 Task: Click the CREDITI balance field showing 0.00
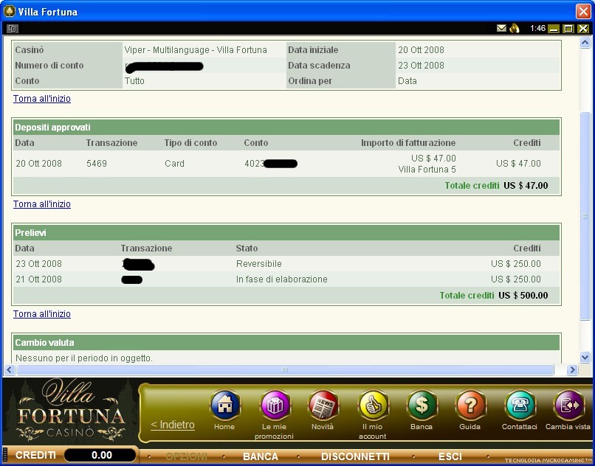point(100,455)
